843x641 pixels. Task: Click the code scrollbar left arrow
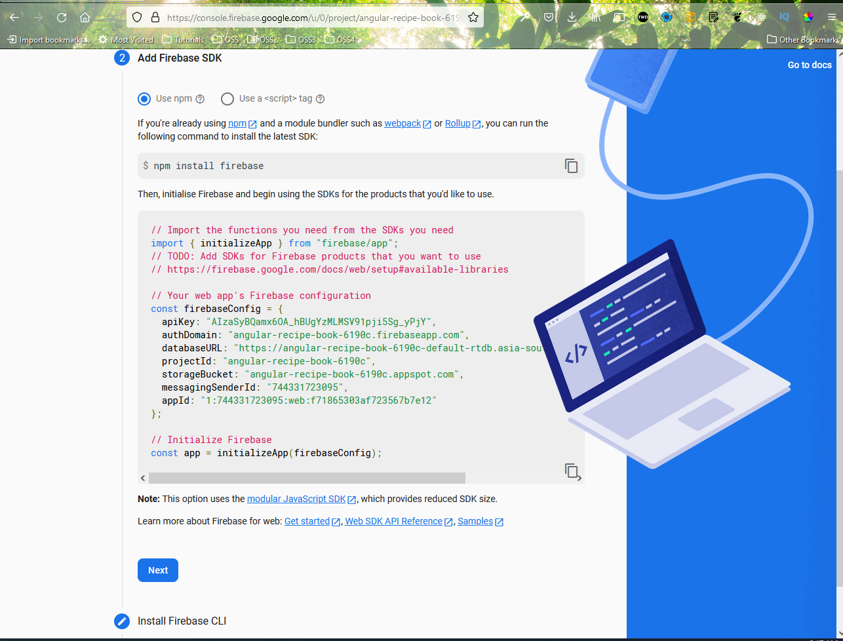(x=143, y=478)
